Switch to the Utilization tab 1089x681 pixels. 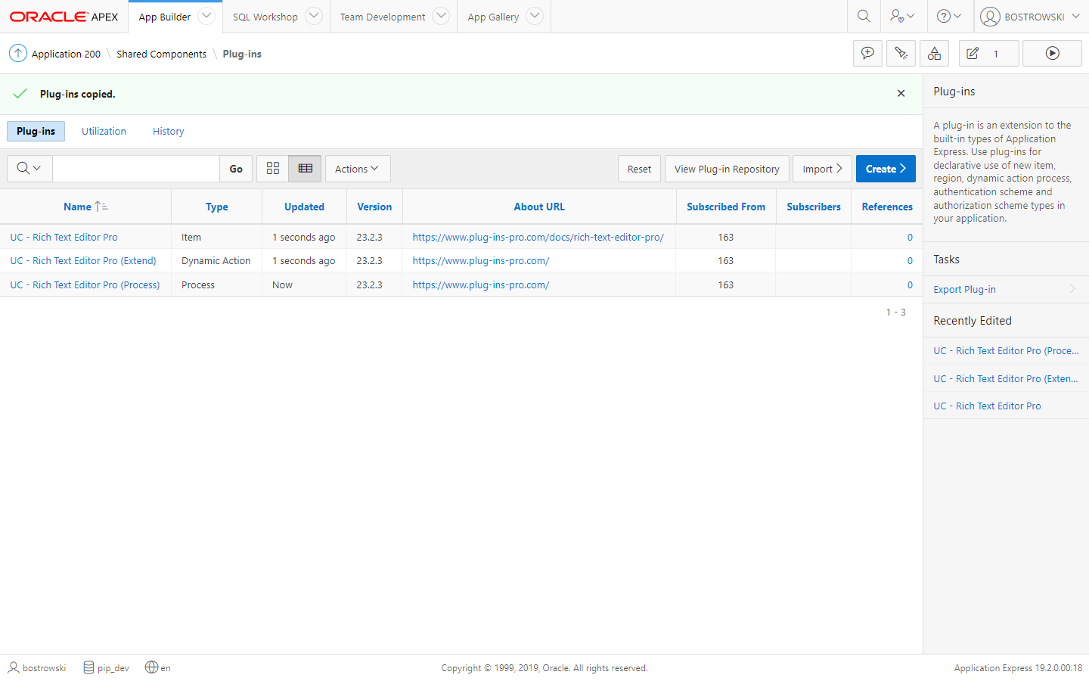point(104,131)
